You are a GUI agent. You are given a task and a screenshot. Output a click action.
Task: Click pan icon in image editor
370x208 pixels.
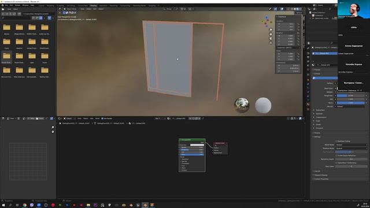53,132
